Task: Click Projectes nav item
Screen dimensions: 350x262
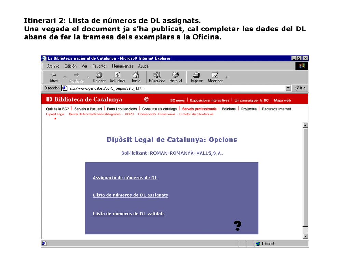Action: (249, 109)
